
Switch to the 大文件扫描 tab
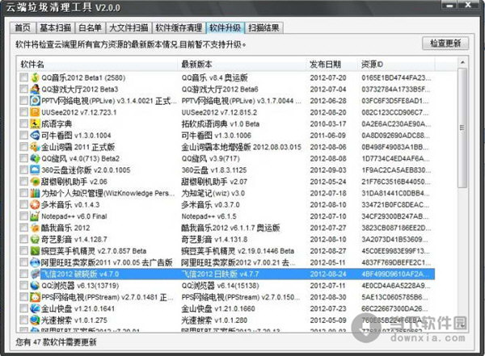[x=129, y=27]
